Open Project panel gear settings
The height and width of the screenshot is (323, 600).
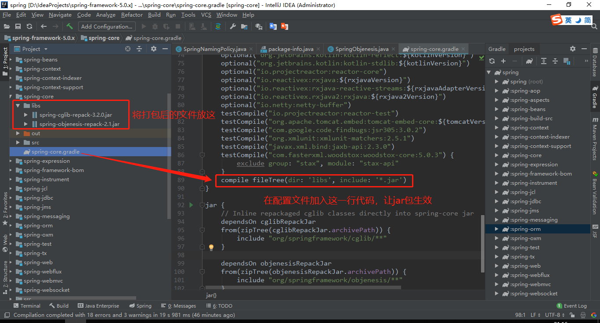tap(153, 49)
